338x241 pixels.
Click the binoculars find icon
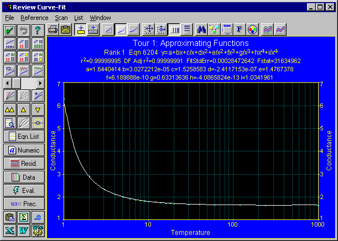(202, 30)
